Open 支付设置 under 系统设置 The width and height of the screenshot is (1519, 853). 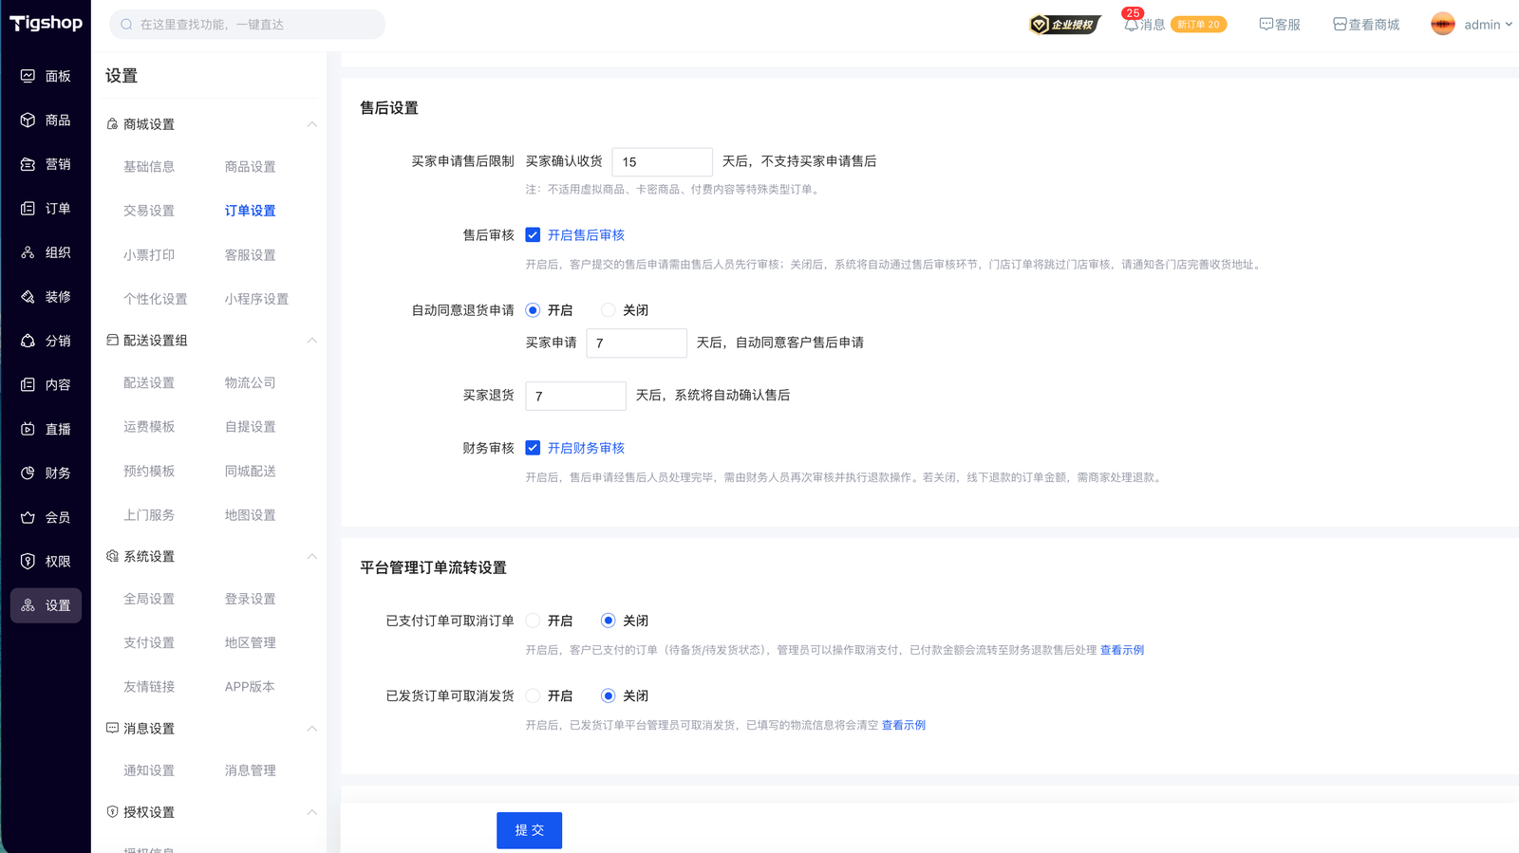pyautogui.click(x=149, y=642)
